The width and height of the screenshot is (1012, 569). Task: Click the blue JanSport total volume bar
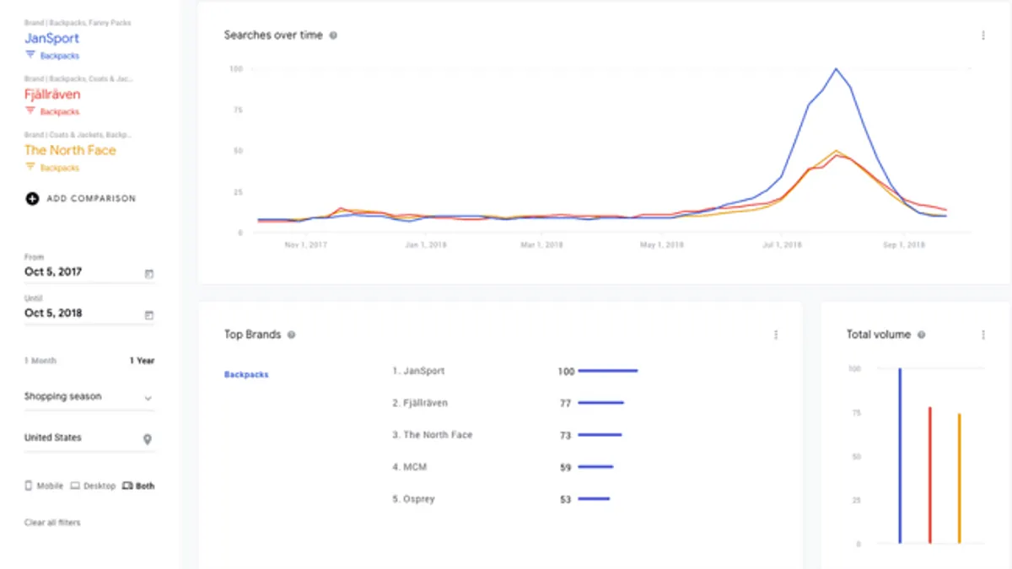point(900,456)
